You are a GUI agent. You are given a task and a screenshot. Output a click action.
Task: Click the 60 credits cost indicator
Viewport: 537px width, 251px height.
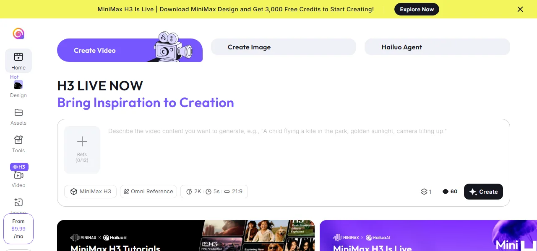(450, 192)
